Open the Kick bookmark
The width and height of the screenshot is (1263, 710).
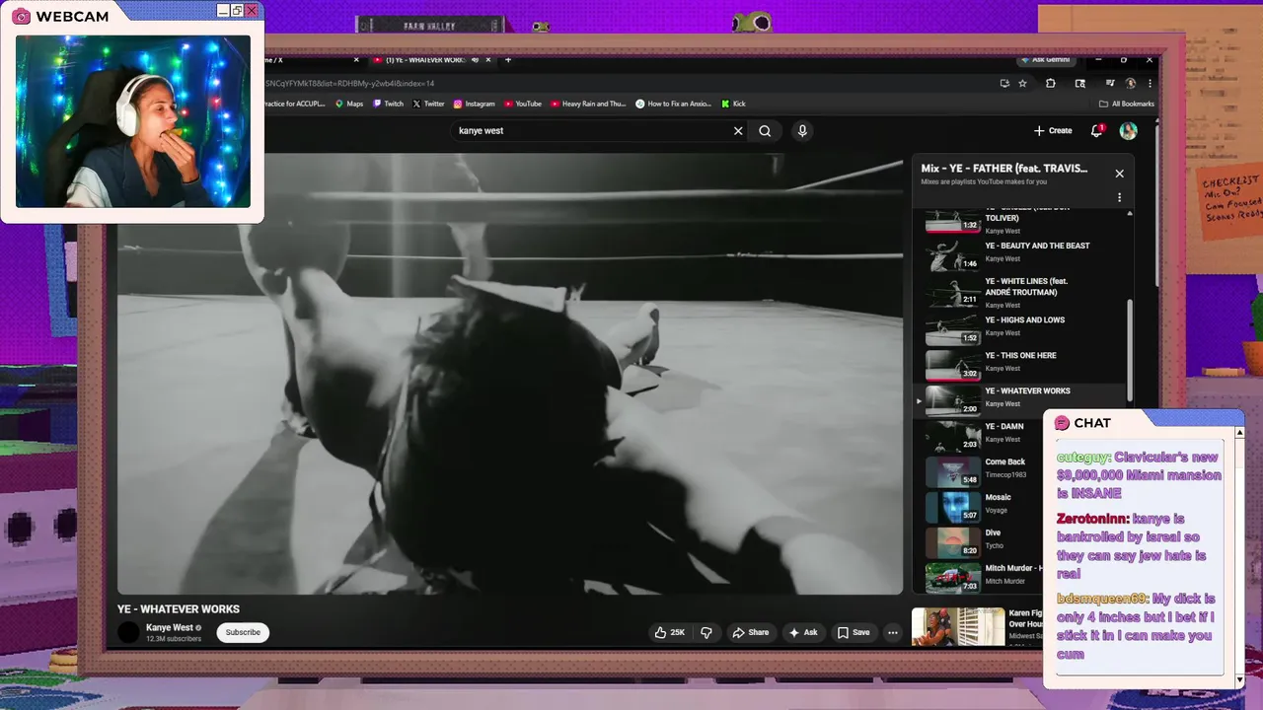733,104
